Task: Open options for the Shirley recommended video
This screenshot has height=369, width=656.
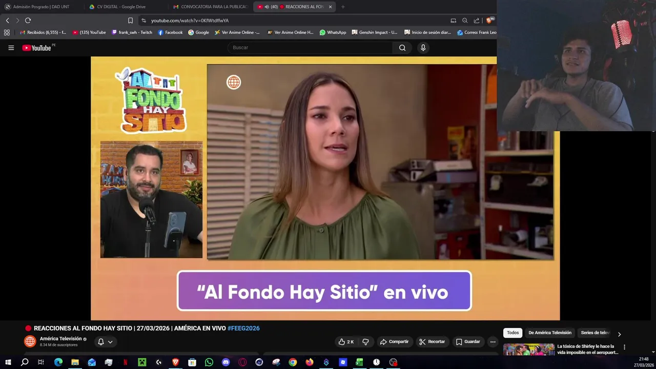Action: pyautogui.click(x=624, y=347)
